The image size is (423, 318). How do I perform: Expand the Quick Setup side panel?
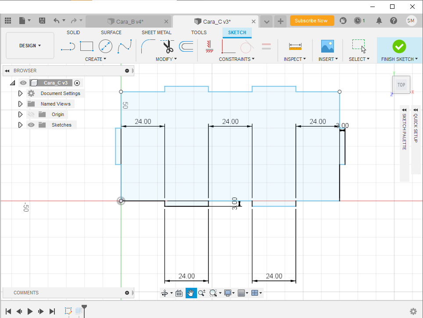tap(416, 140)
